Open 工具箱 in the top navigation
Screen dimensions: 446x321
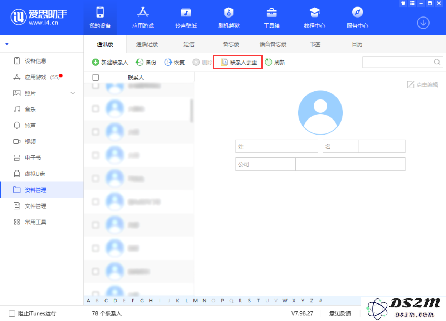point(272,18)
